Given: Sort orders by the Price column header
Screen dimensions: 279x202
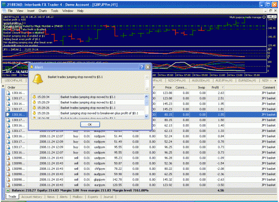Looking at the screenshot, I should click(x=164, y=88).
